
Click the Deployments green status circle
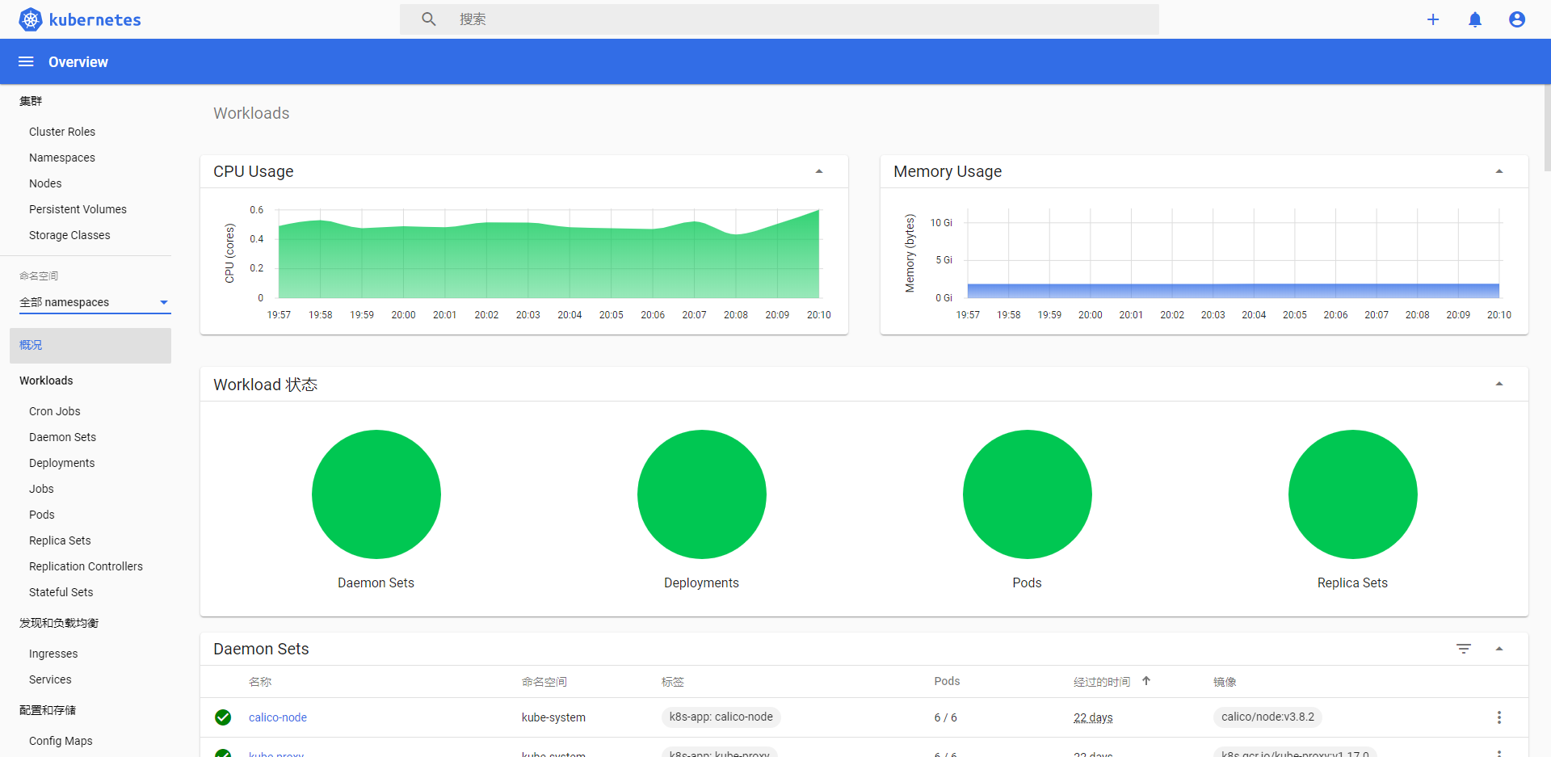(x=702, y=494)
